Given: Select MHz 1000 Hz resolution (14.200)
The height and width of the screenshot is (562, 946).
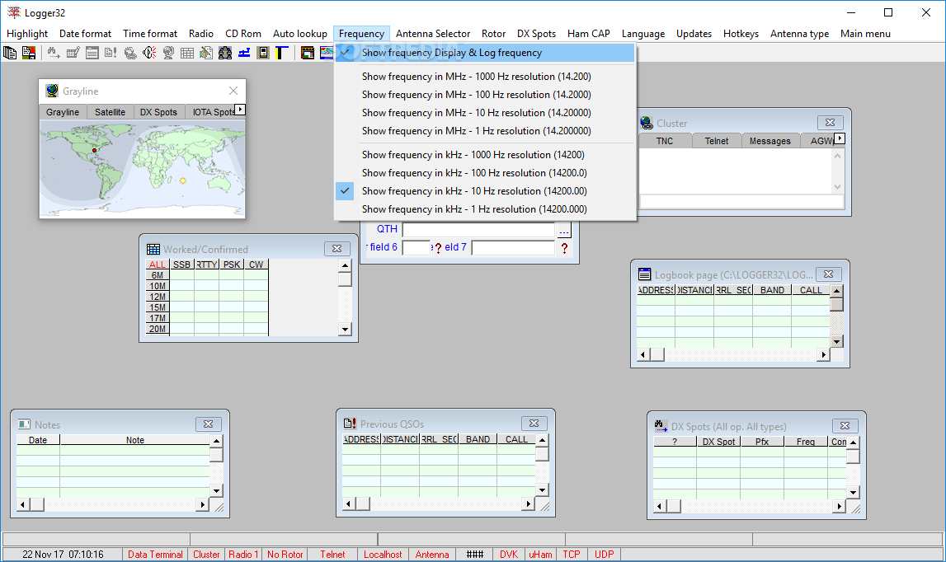Looking at the screenshot, I should pyautogui.click(x=485, y=77).
